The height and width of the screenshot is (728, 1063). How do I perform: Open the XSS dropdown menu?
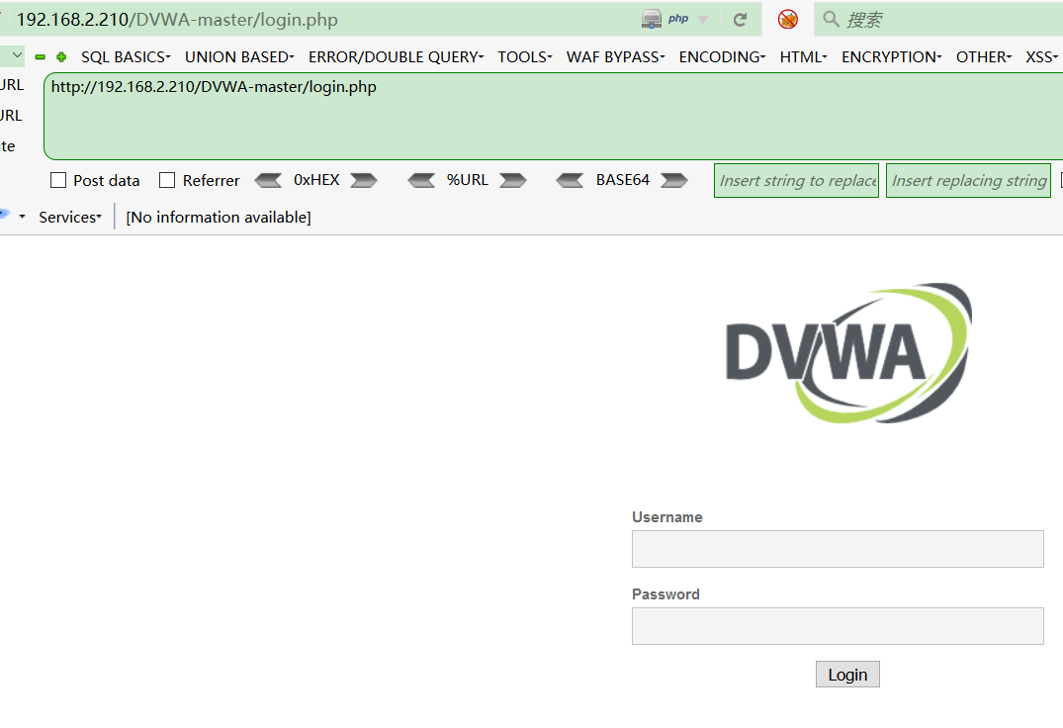[x=1041, y=57]
